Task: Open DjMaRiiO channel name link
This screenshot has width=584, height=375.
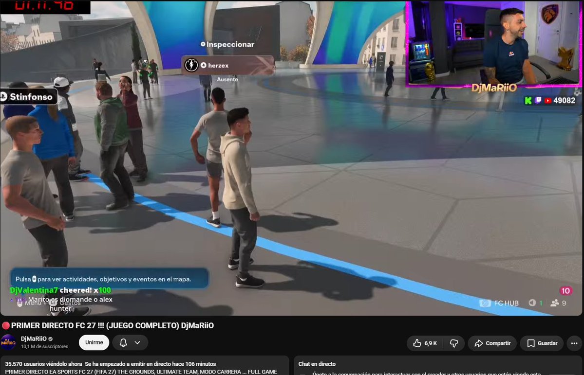Action: [x=34, y=339]
